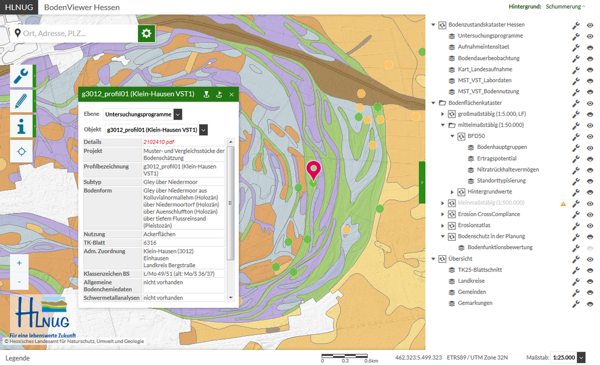Click the zoom in plus button
Image resolution: width=600 pixels, height=365 pixels.
[19, 263]
